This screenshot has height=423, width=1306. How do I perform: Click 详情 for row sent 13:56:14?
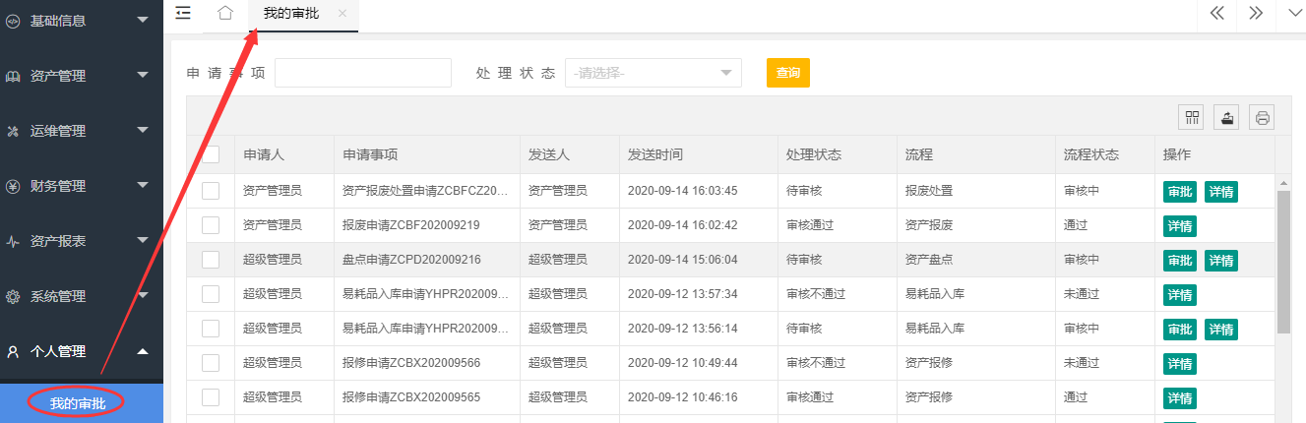[1221, 330]
